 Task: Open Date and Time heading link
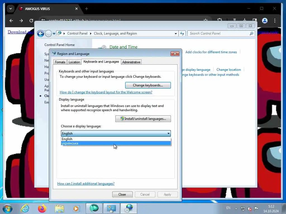pos(123,47)
